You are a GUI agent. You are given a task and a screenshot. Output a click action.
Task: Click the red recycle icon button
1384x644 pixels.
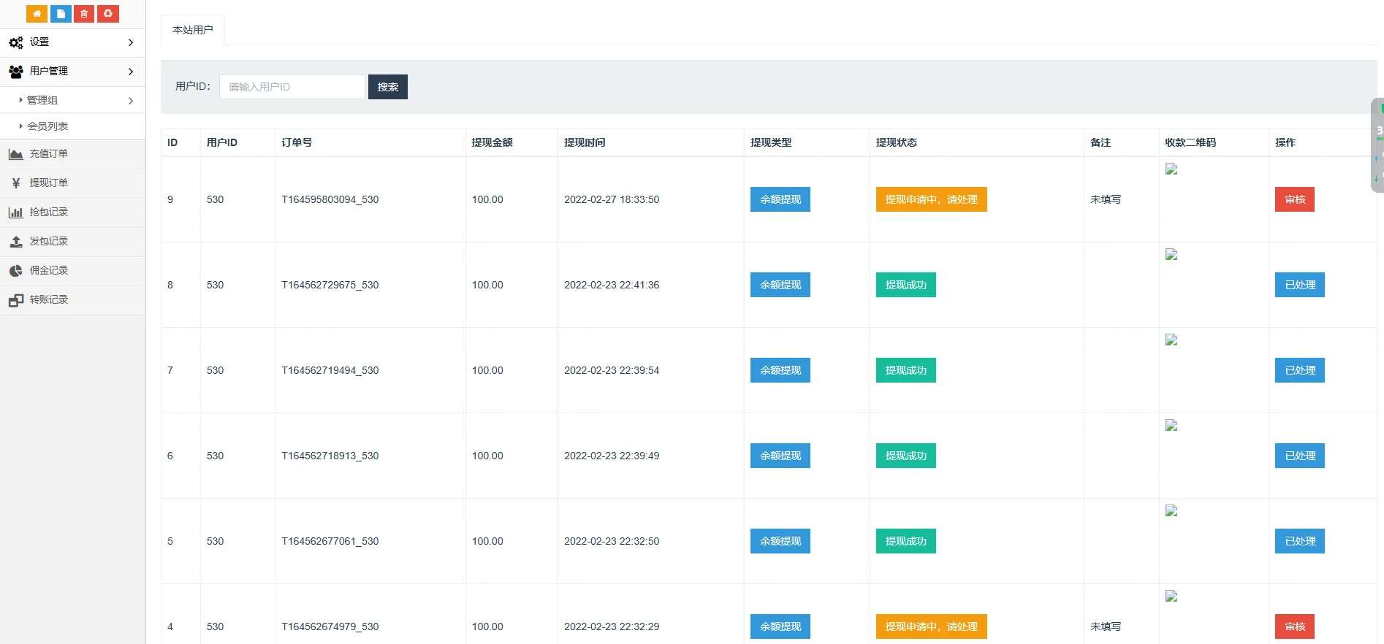click(108, 14)
